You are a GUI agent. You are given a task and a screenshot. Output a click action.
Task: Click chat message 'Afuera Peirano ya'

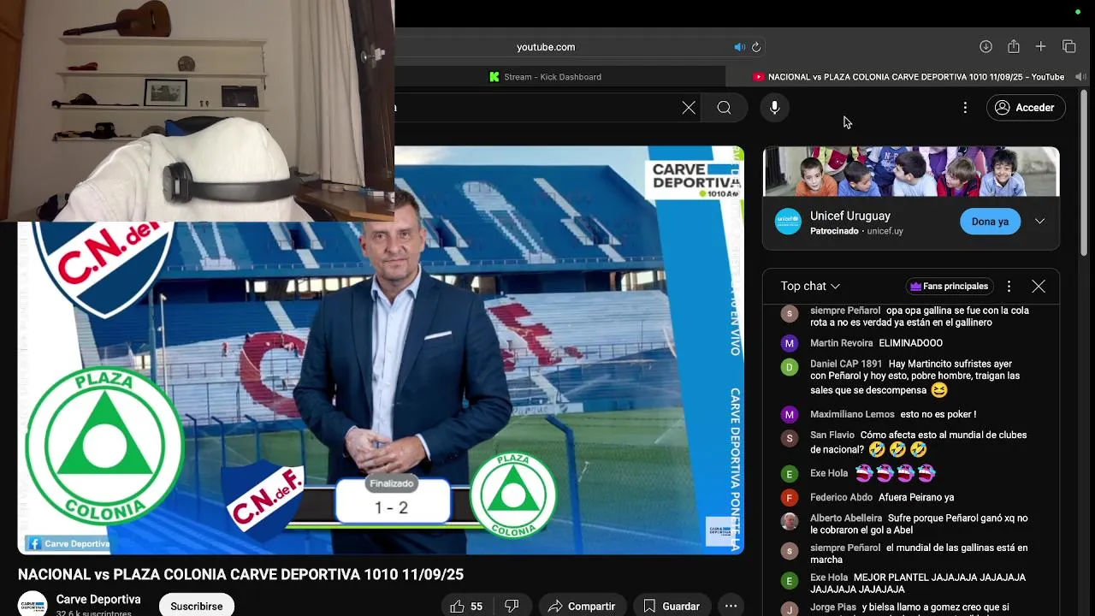coord(916,497)
